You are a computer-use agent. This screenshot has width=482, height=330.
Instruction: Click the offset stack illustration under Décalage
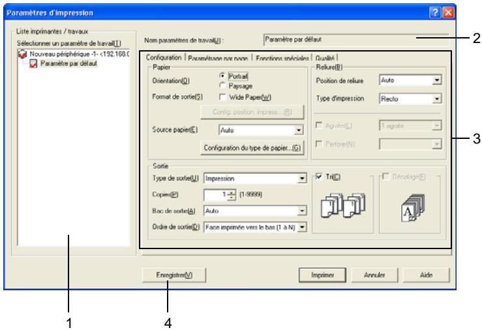coord(413,207)
